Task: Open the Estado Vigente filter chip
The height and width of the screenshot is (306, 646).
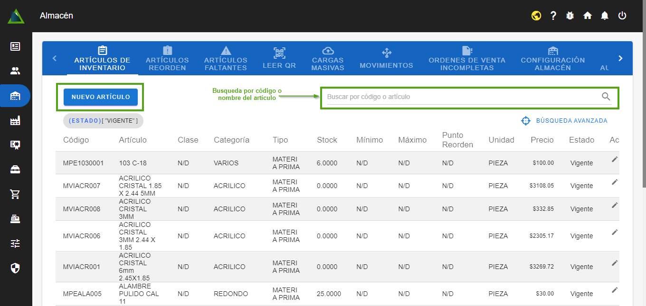Action: 103,121
